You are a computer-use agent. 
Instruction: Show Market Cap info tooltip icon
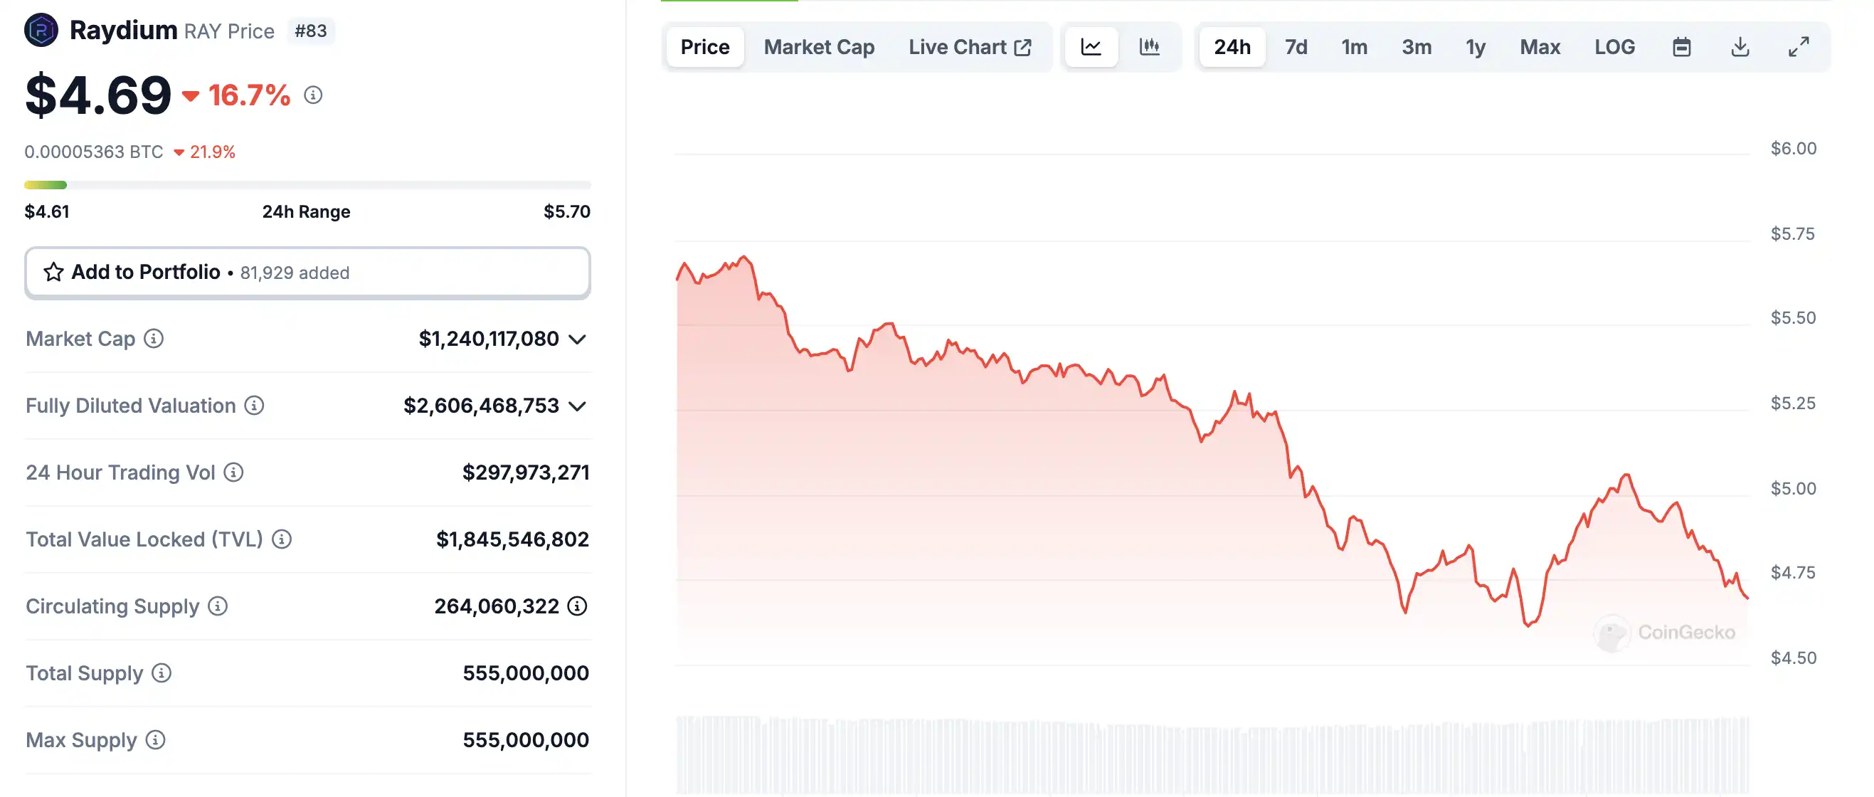tap(154, 339)
